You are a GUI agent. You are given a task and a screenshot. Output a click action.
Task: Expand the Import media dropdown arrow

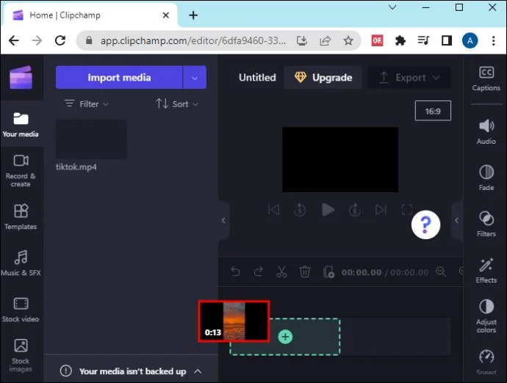(x=195, y=77)
